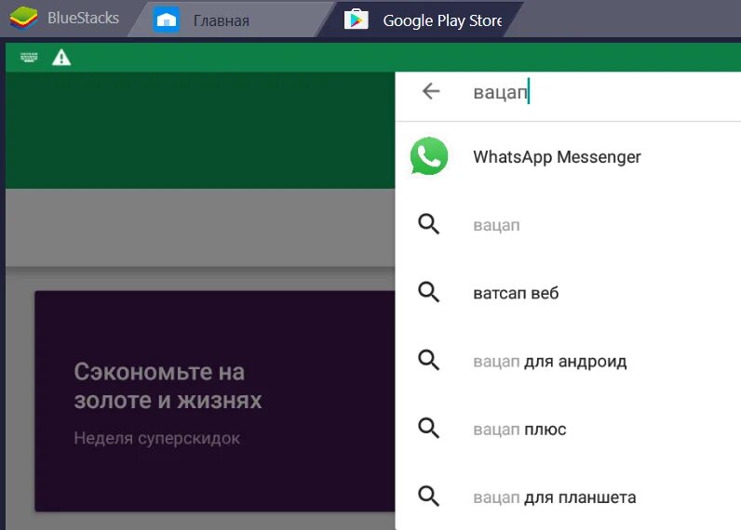
Task: Go back with the search arrow
Action: coord(431,91)
